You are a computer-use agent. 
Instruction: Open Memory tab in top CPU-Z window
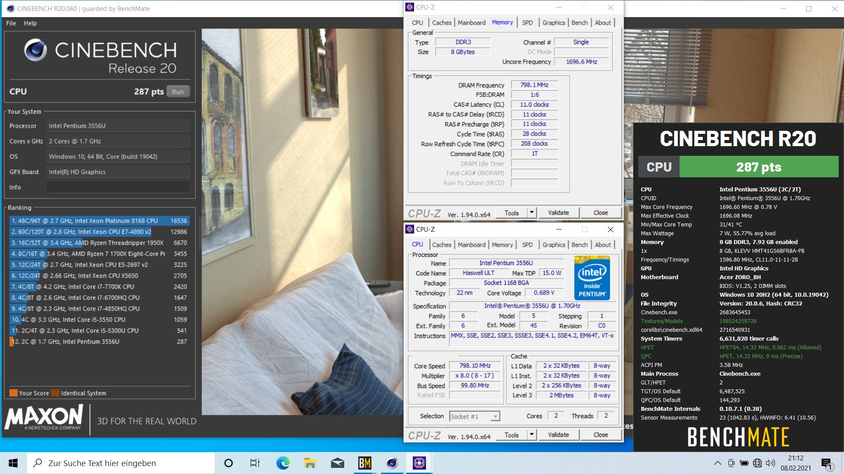click(x=502, y=22)
